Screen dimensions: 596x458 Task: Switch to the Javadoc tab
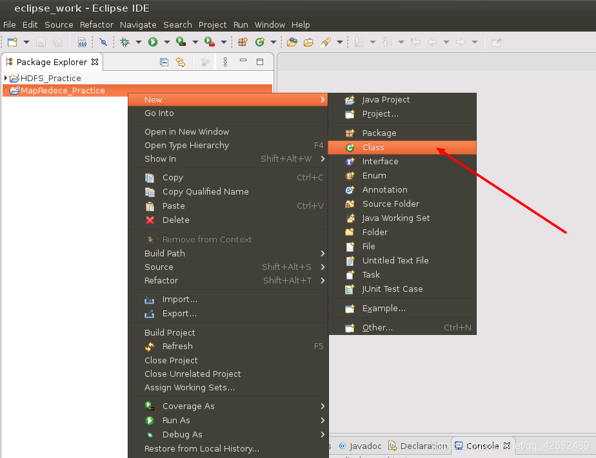[361, 446]
